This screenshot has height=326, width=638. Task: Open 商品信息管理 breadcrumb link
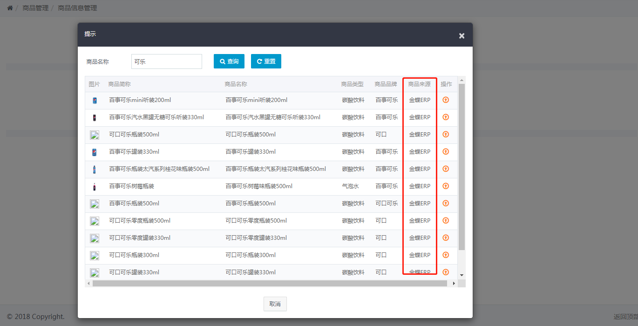click(77, 8)
